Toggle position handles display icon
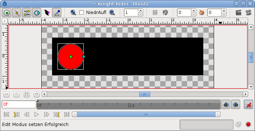Screen dimensions: 255x131 6,13
